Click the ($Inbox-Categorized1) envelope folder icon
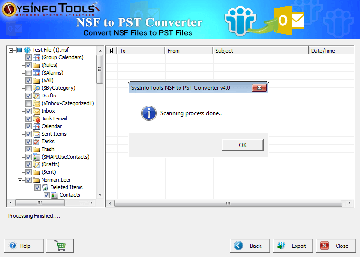The height and width of the screenshot is (257, 360). click(x=36, y=104)
